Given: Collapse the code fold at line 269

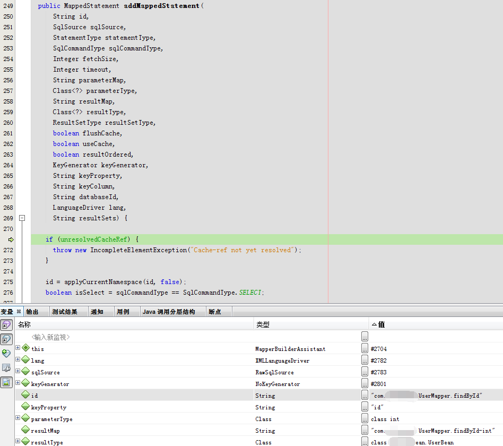Looking at the screenshot, I should (x=22, y=218).
